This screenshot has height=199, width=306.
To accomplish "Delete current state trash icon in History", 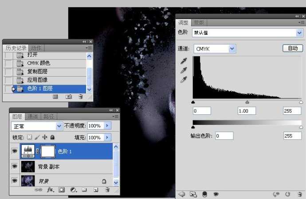I will pyautogui.click(x=81, y=97).
